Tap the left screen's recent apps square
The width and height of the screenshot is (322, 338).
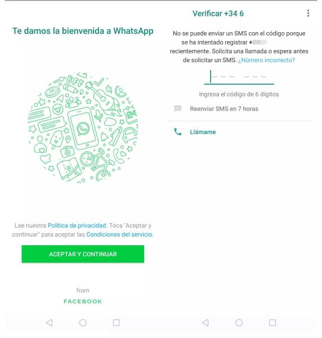(117, 322)
